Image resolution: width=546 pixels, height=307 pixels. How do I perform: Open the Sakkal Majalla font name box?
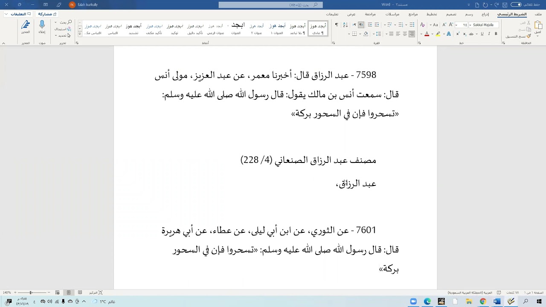tap(483, 25)
